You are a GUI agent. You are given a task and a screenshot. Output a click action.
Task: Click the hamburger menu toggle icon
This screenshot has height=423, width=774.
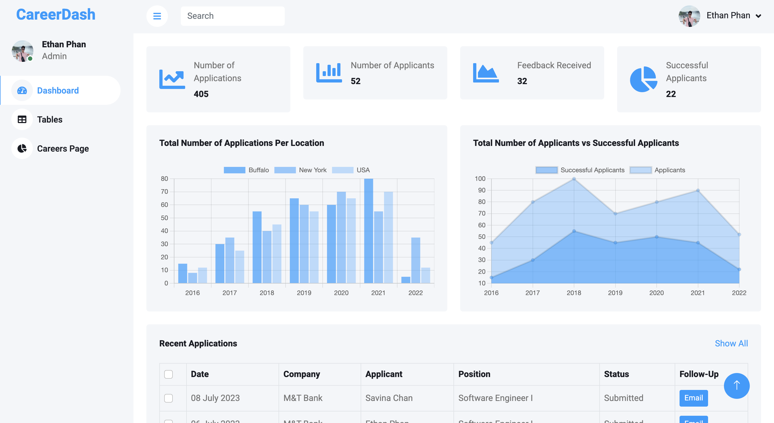click(157, 16)
